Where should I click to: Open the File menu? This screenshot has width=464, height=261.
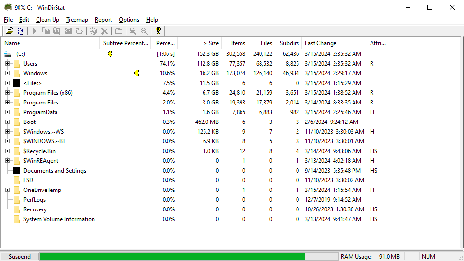tap(8, 20)
